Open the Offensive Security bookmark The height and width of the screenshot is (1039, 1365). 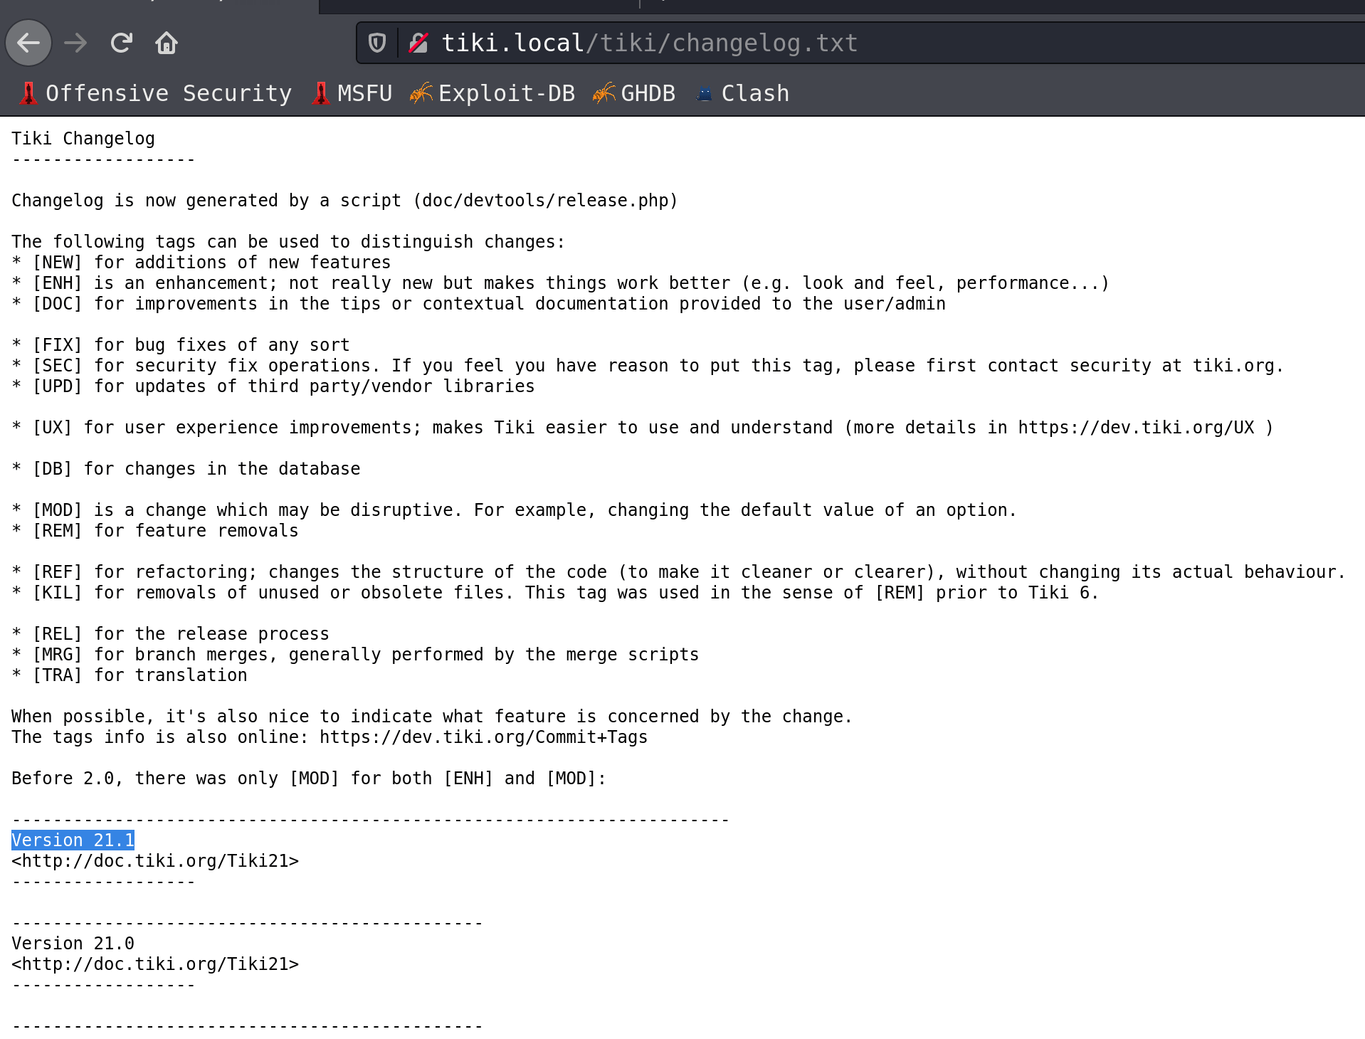tap(156, 93)
